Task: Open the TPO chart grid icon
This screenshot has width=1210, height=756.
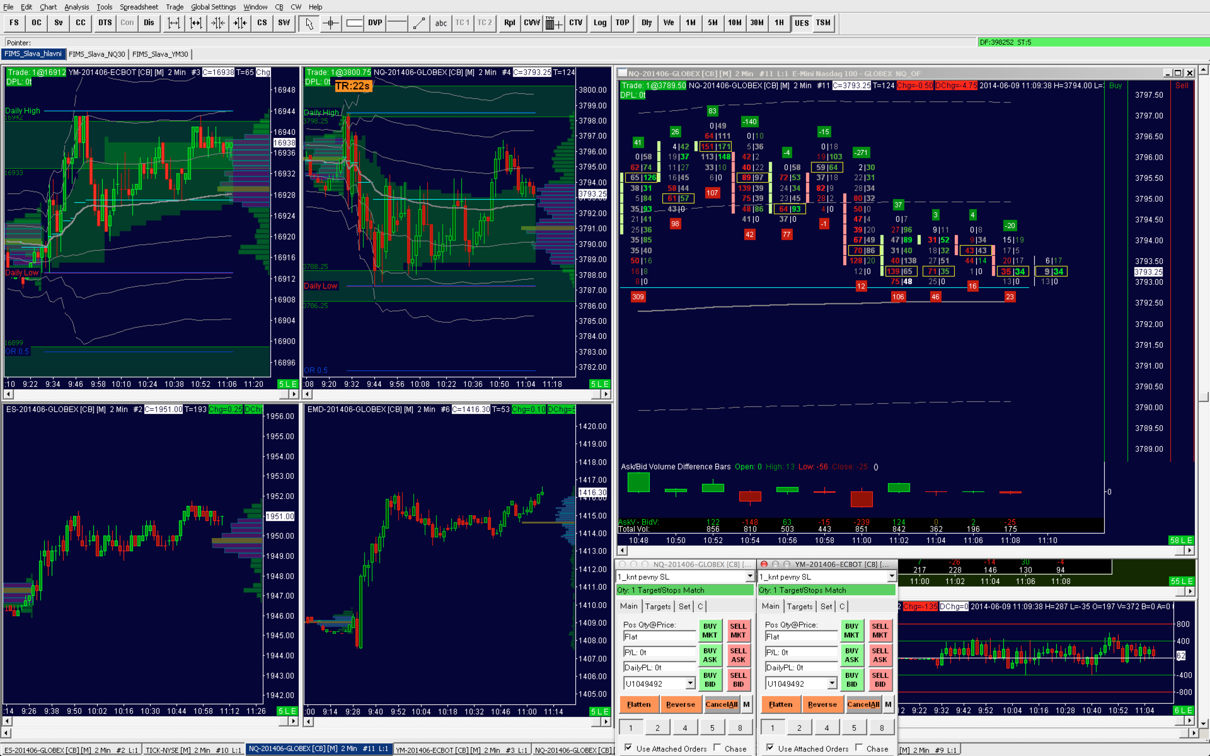Action: pyautogui.click(x=553, y=23)
